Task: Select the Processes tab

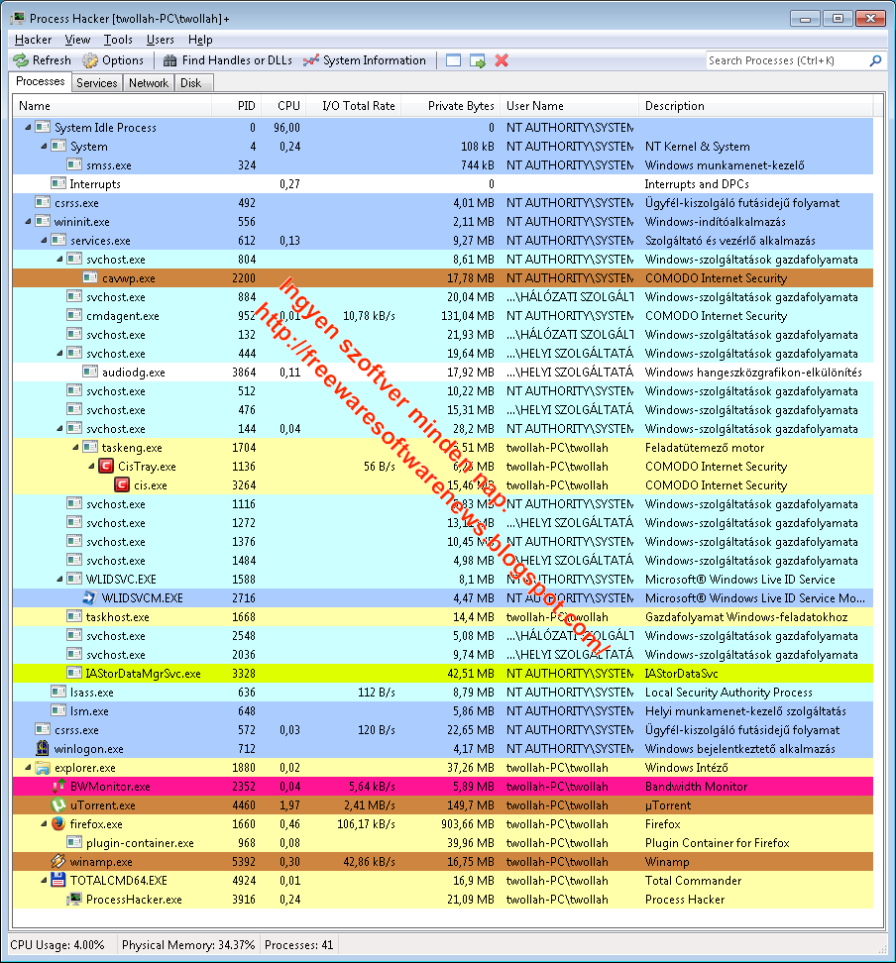Action: [40, 81]
